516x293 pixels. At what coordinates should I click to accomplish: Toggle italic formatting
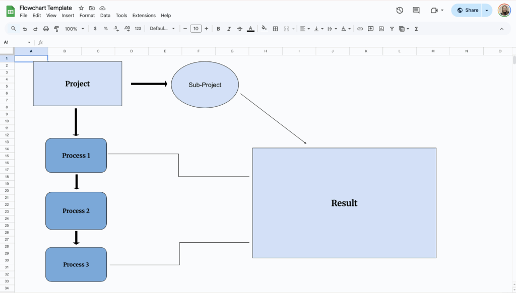[229, 29]
